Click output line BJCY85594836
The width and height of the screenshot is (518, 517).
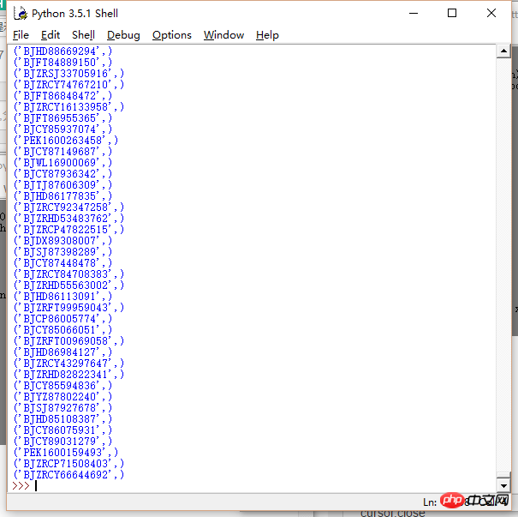63,386
